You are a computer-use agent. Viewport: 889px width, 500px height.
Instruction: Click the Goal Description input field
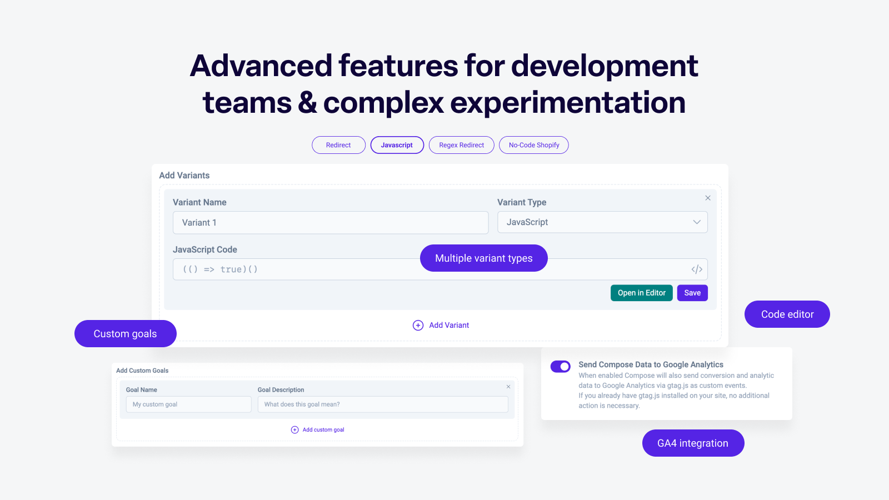[383, 404]
